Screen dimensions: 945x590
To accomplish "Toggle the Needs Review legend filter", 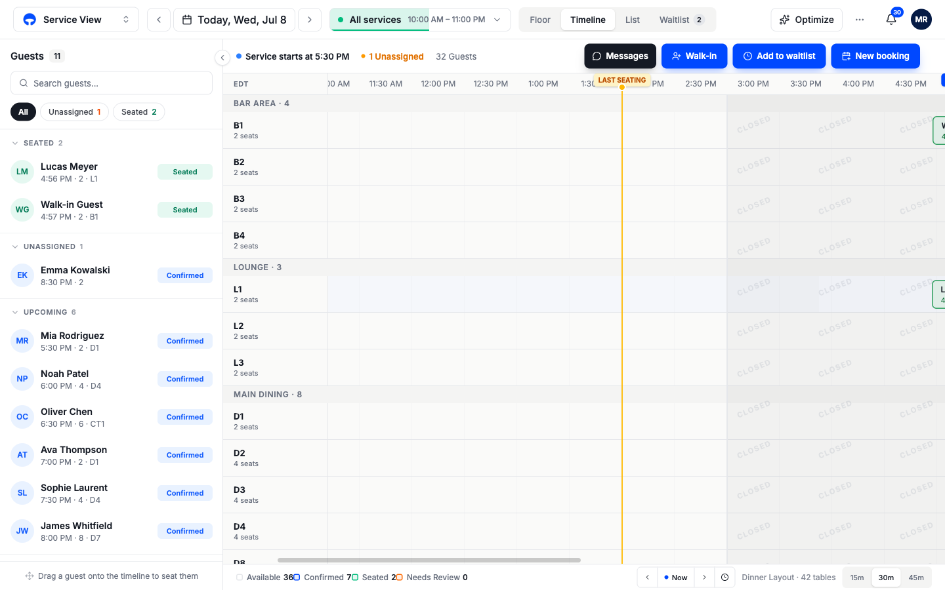I will coord(432,578).
